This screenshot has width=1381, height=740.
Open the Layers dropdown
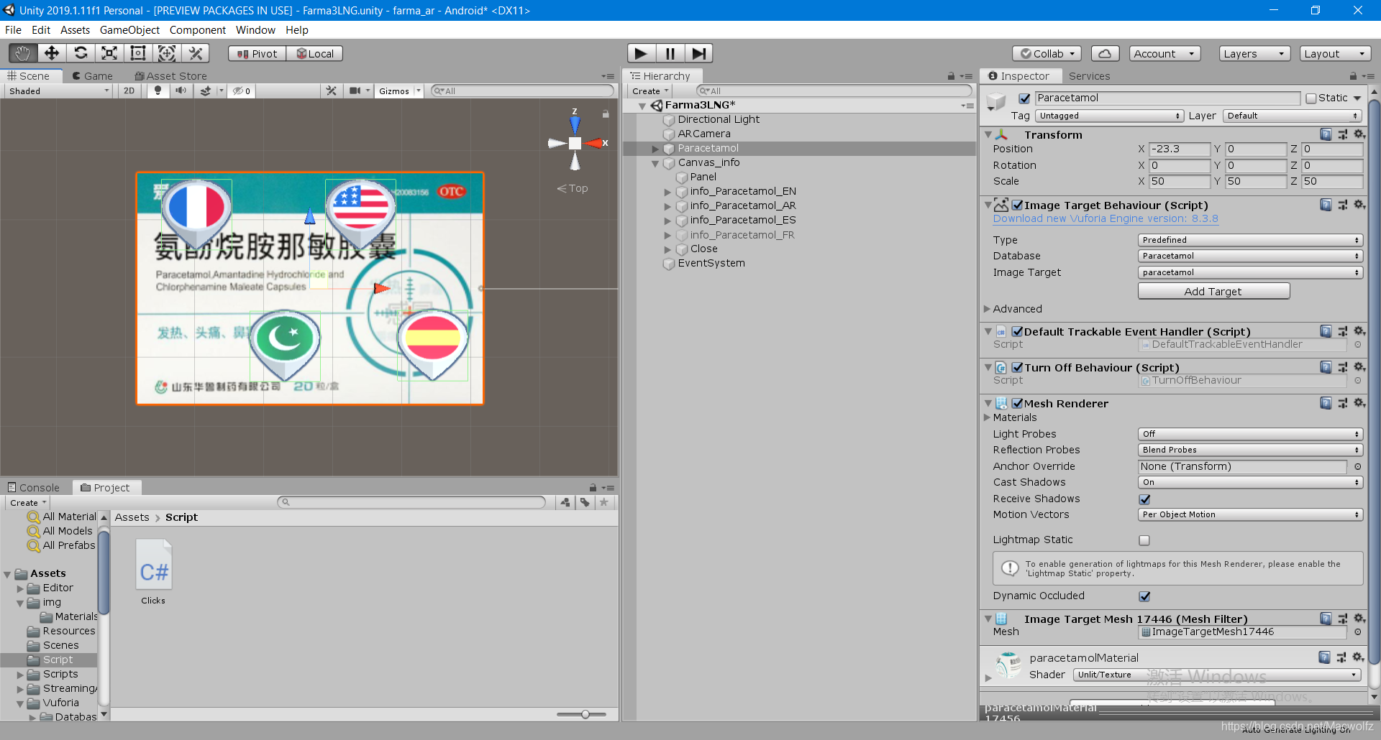(x=1254, y=54)
